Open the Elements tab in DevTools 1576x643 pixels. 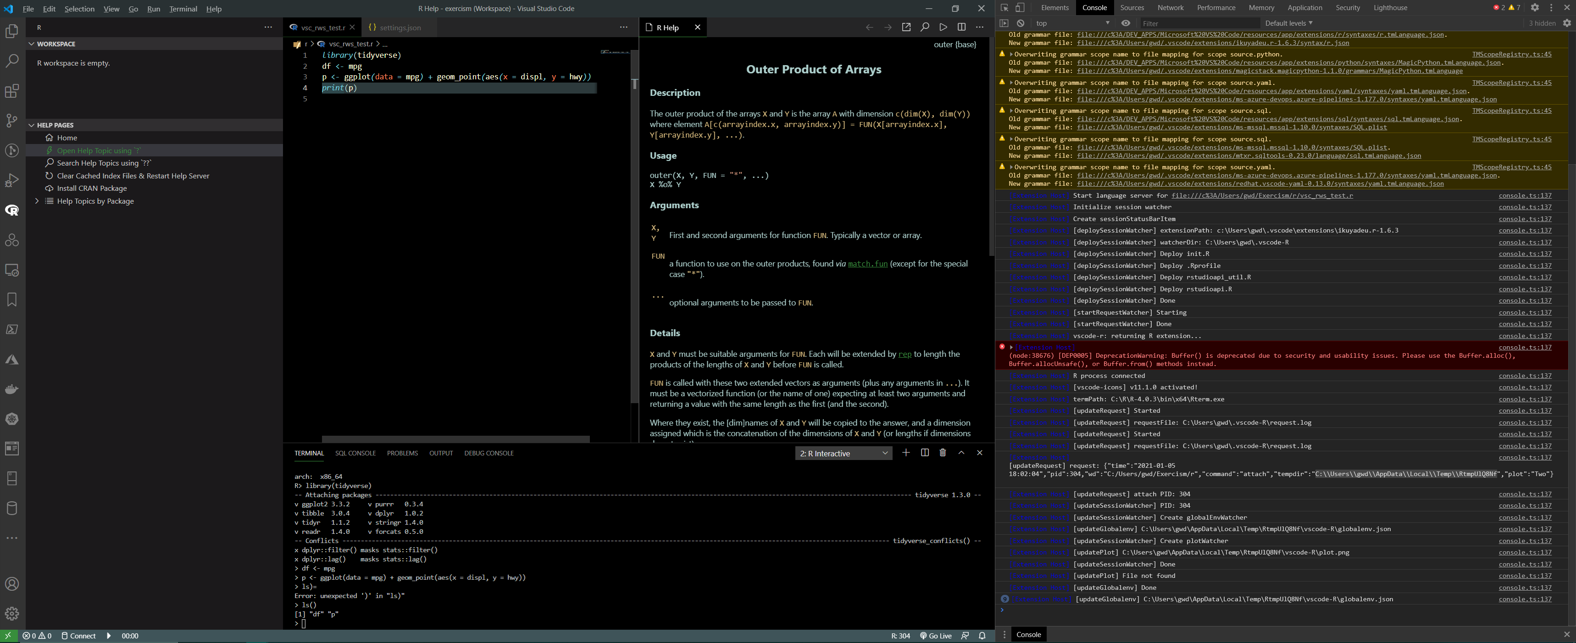[x=1055, y=8]
